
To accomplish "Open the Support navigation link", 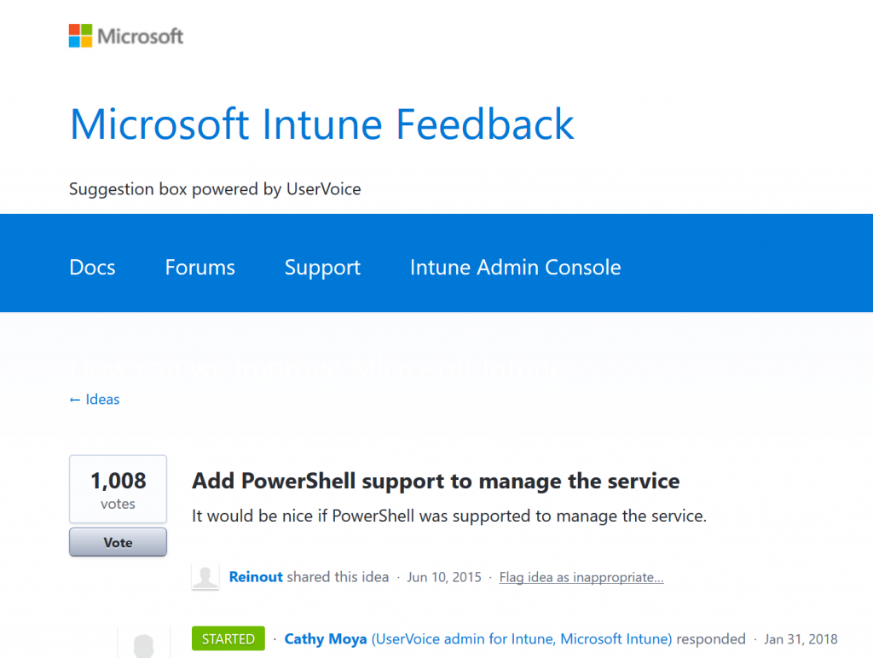I will point(322,268).
